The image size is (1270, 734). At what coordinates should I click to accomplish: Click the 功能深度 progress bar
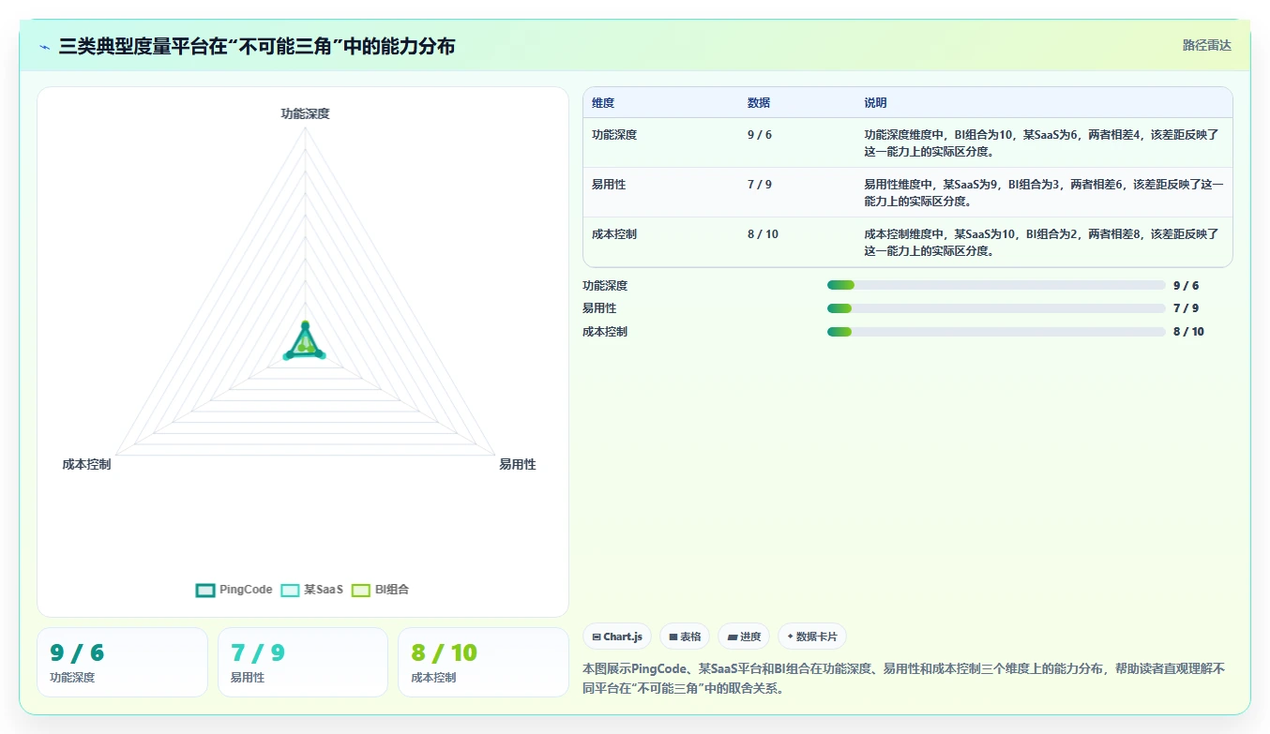[x=996, y=285]
